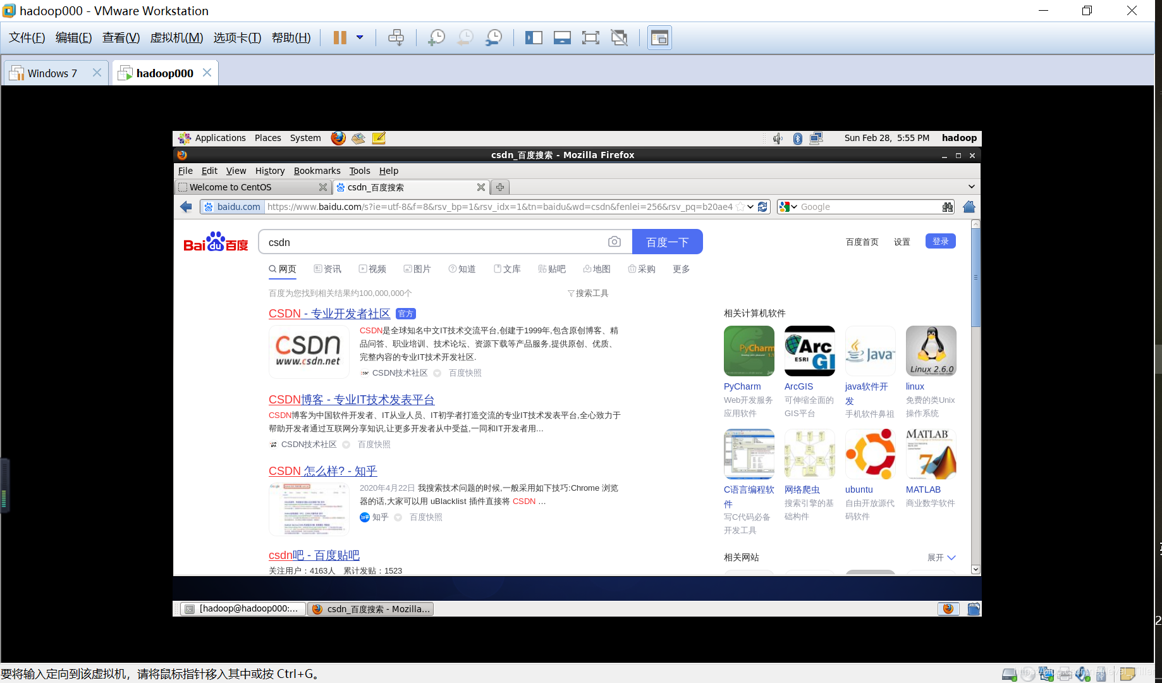Switch to the 图片 results tab

[x=417, y=269]
